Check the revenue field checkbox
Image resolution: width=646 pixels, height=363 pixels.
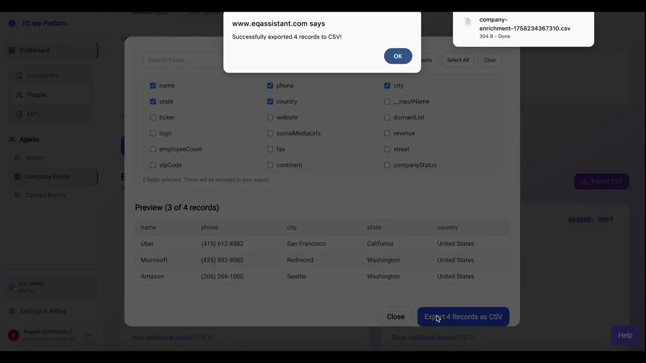387,134
